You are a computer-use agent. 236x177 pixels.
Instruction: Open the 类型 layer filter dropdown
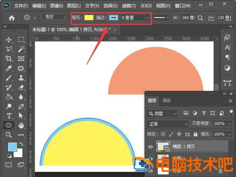click(x=162, y=114)
